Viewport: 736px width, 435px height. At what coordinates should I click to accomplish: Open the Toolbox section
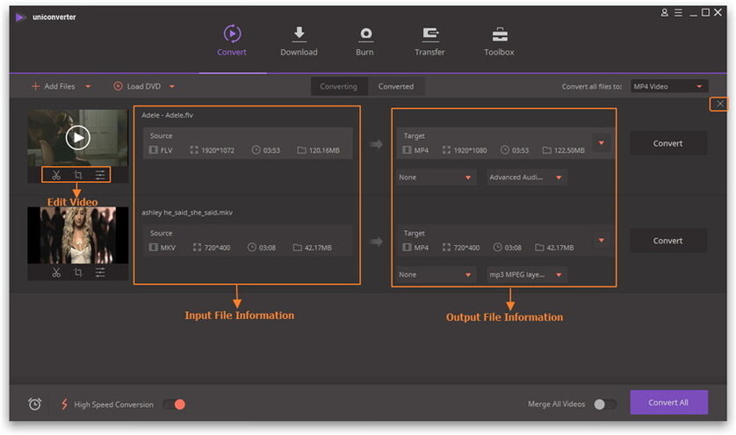(499, 41)
